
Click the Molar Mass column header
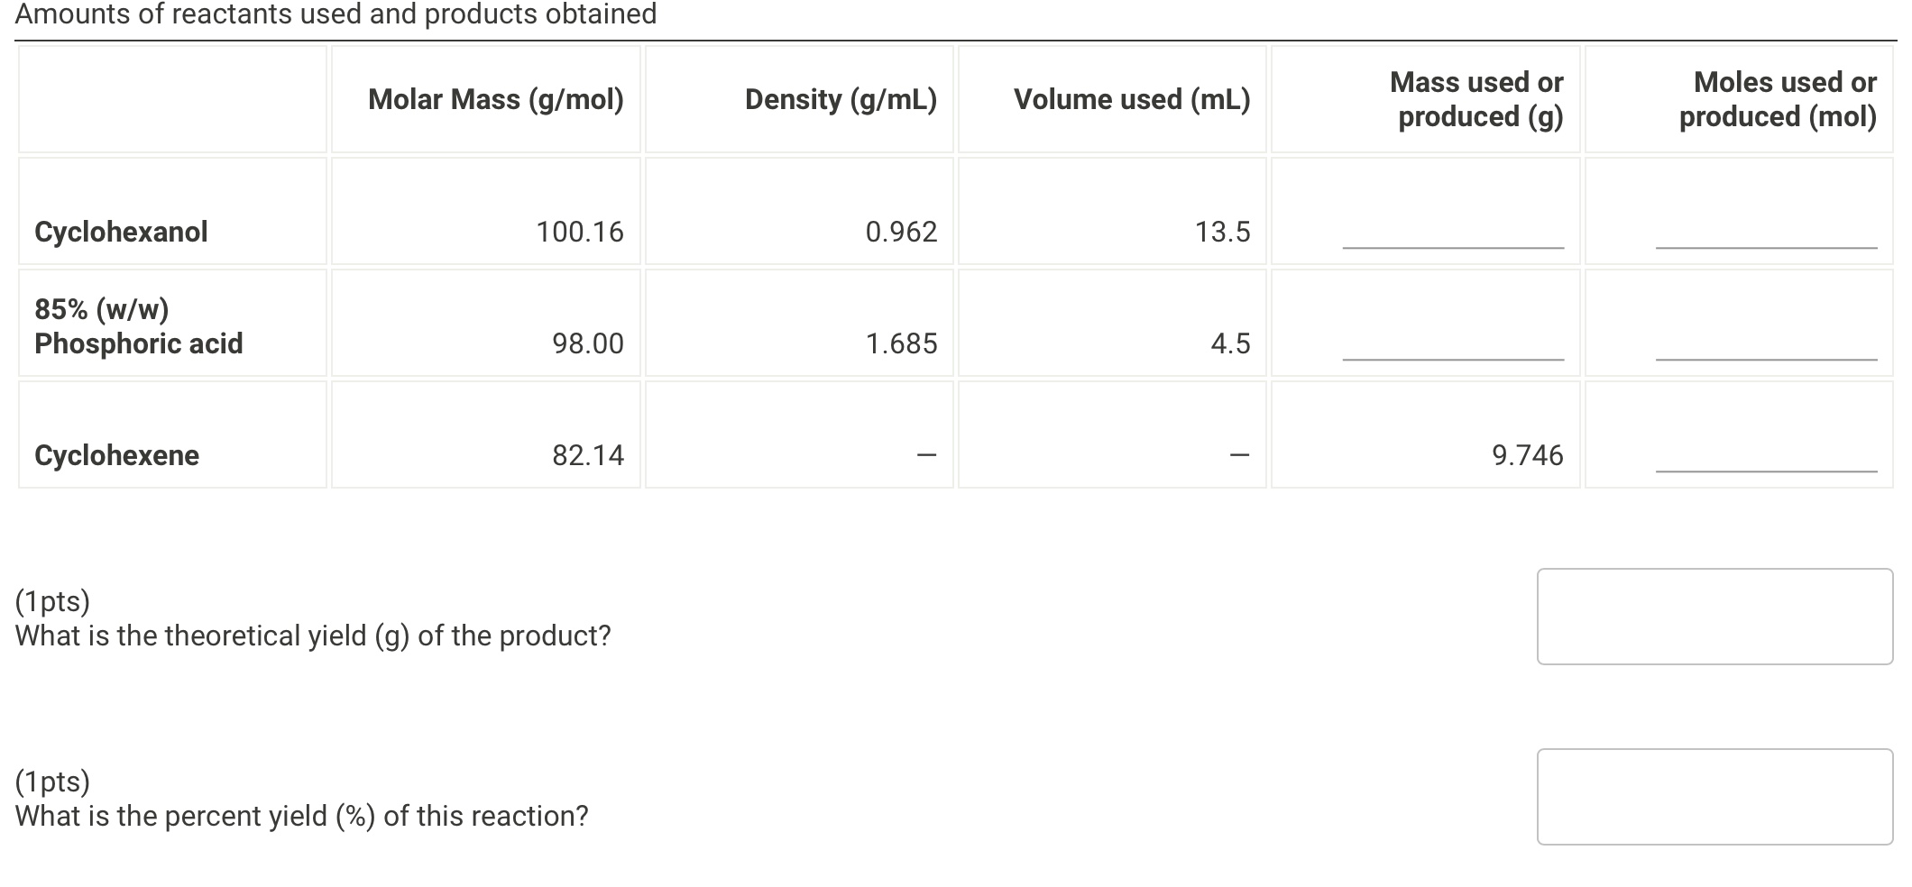pos(495,99)
